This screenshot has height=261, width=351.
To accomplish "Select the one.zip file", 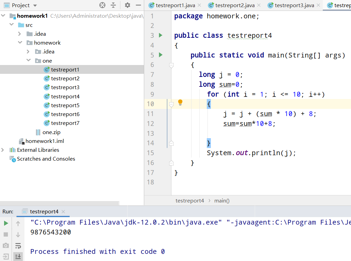I will coord(48,132).
